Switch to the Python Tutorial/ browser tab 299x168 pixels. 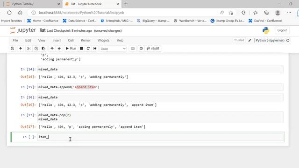coord(32,4)
